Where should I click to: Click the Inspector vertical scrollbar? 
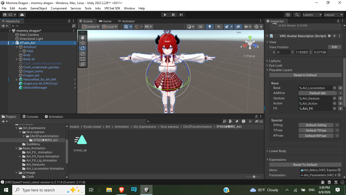[x=344, y=82]
